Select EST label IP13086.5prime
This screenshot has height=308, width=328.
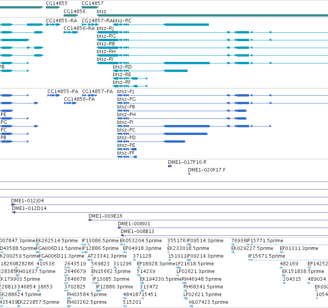pyautogui.click(x=100, y=241)
